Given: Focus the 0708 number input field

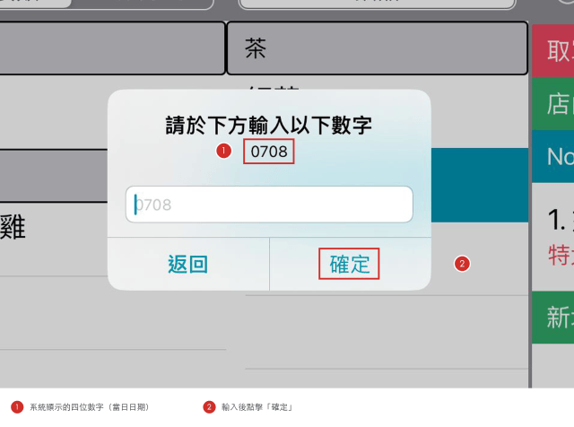Looking at the screenshot, I should 269,205.
